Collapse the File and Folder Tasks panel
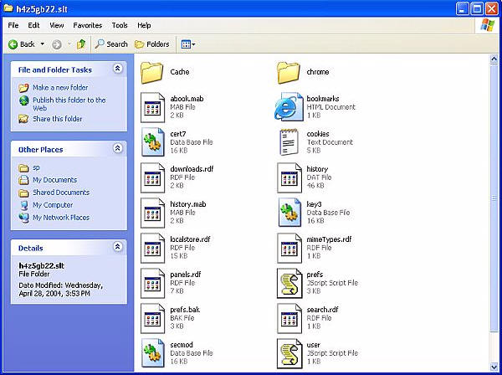Viewport: 502px width, 375px height. point(118,69)
